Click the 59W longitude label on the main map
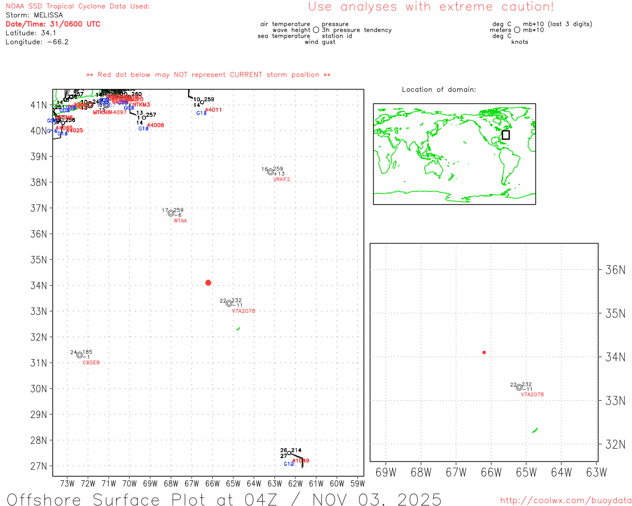Screen dimensions: 632x506 (358, 483)
